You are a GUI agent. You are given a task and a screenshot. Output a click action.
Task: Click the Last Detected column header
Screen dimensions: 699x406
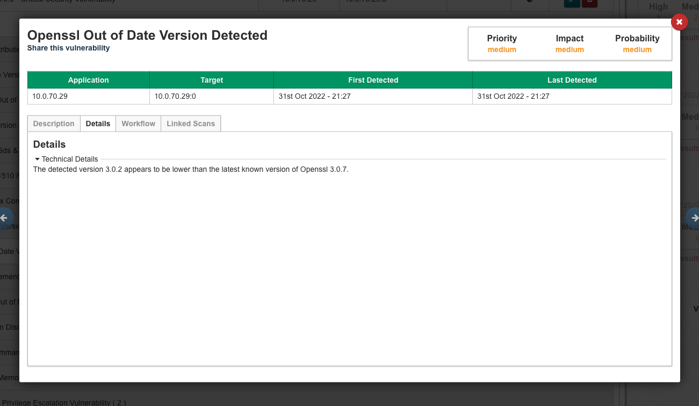click(572, 80)
